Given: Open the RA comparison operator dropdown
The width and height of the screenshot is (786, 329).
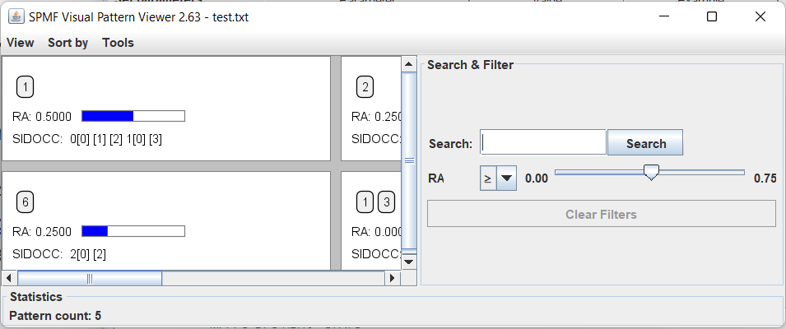Looking at the screenshot, I should tap(498, 178).
